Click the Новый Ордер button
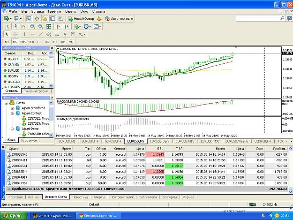The width and height of the screenshot is (293, 220). pos(81,18)
